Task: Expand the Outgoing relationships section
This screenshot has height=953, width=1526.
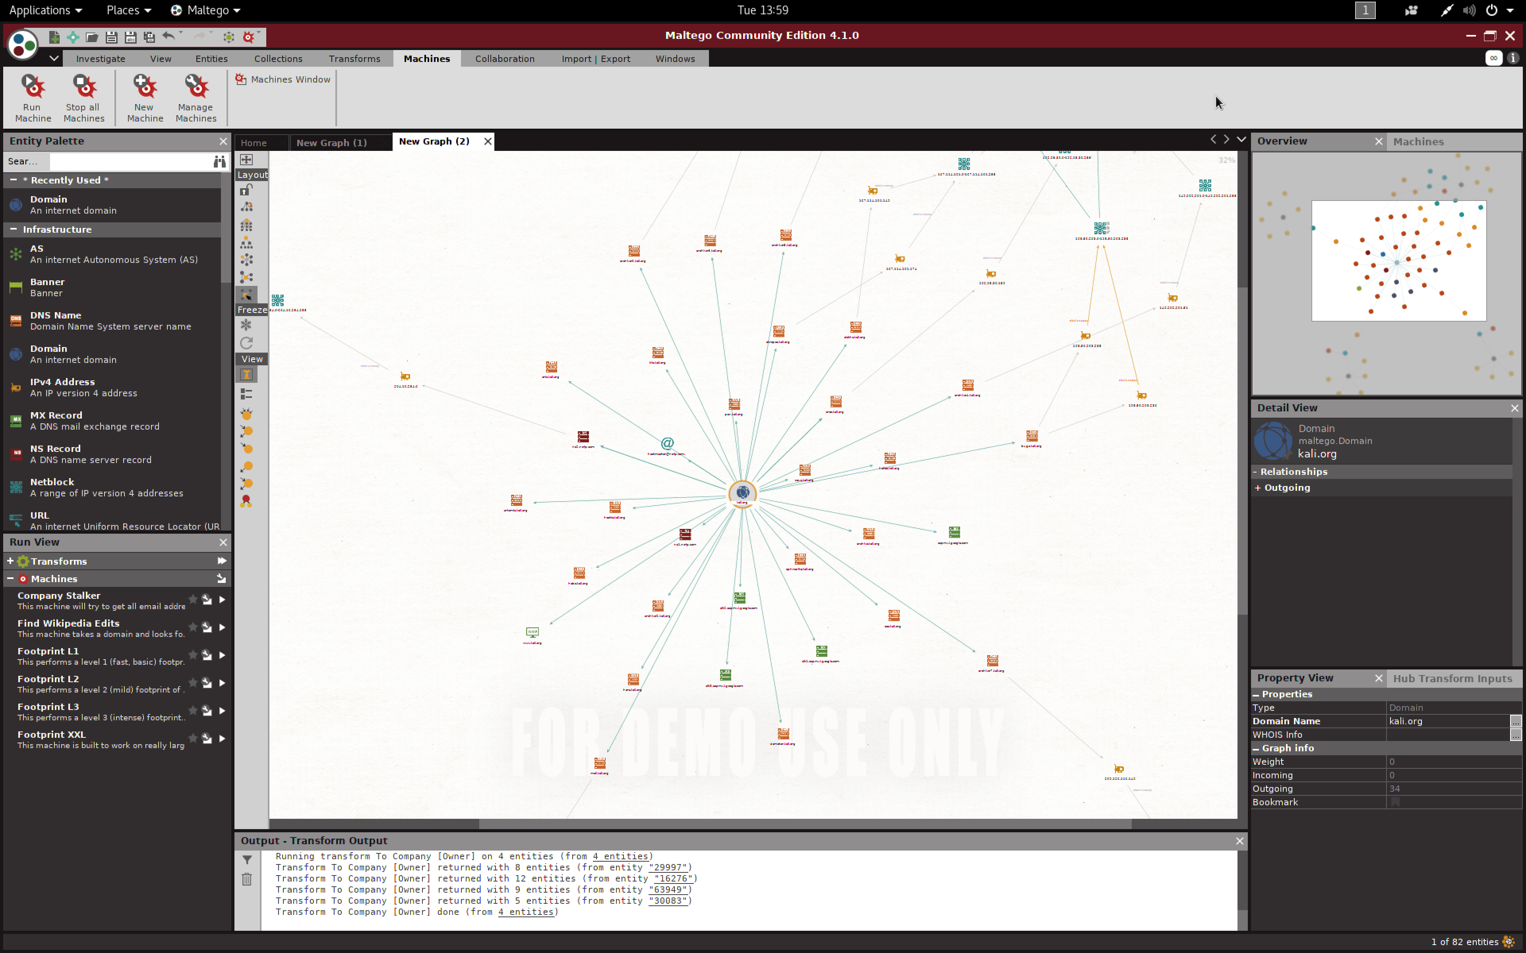Action: 1258,487
